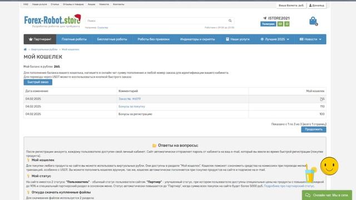Image resolution: width=356 pixels, height=200 pixels.
Task: Click the second green messenger icon
Action: pos(287,24)
